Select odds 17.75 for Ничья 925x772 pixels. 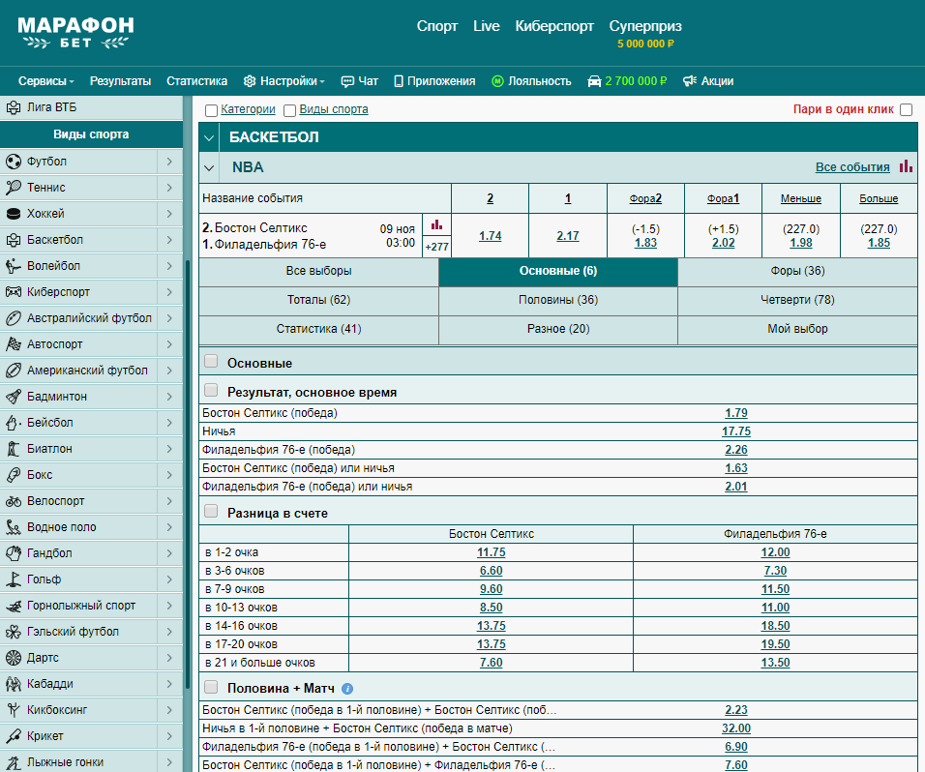pos(736,431)
